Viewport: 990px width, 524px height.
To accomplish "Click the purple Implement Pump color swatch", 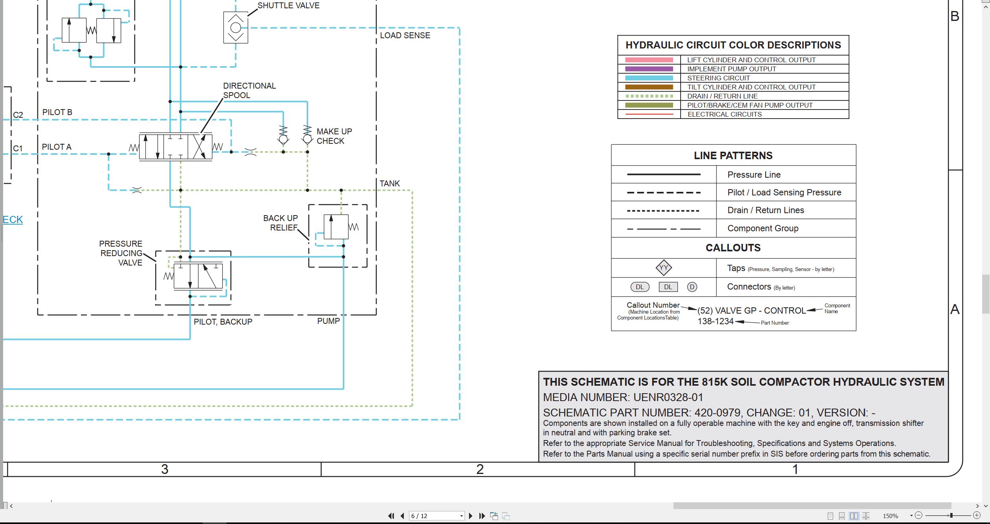I will coord(649,69).
